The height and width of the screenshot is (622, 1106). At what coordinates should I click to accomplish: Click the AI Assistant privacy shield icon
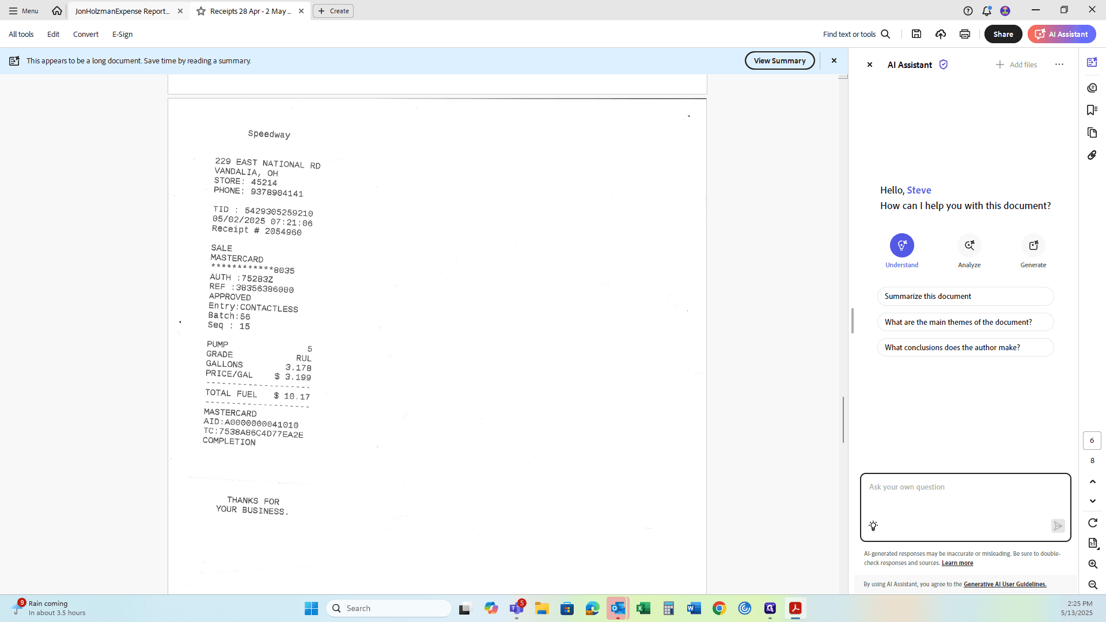pos(944,65)
